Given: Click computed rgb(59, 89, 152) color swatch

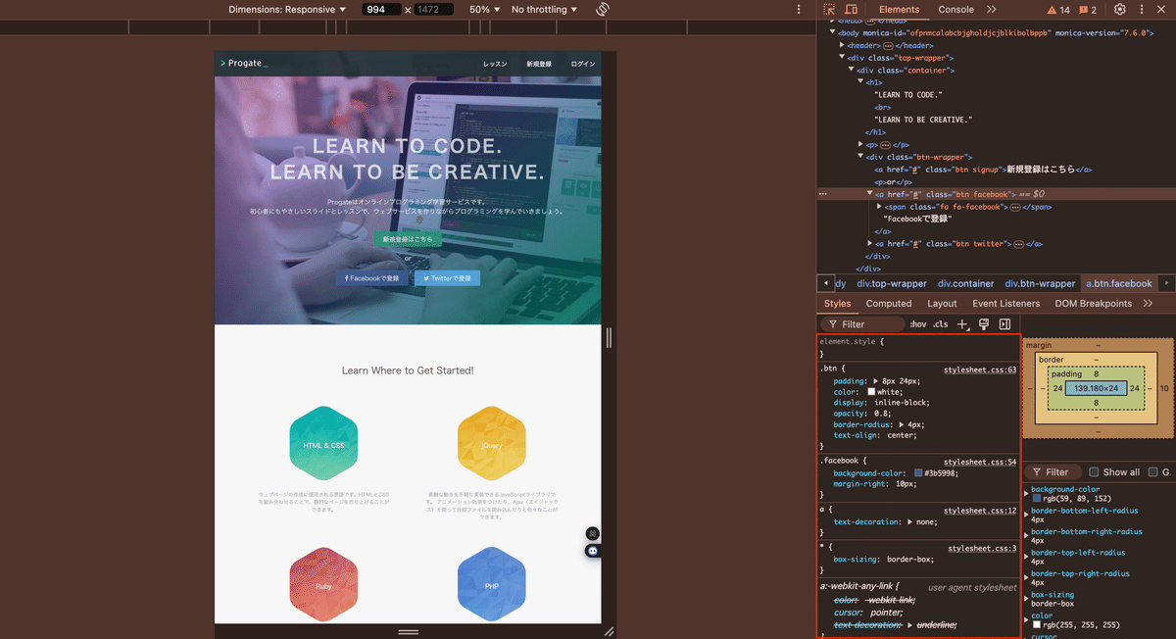Looking at the screenshot, I should 1036,499.
